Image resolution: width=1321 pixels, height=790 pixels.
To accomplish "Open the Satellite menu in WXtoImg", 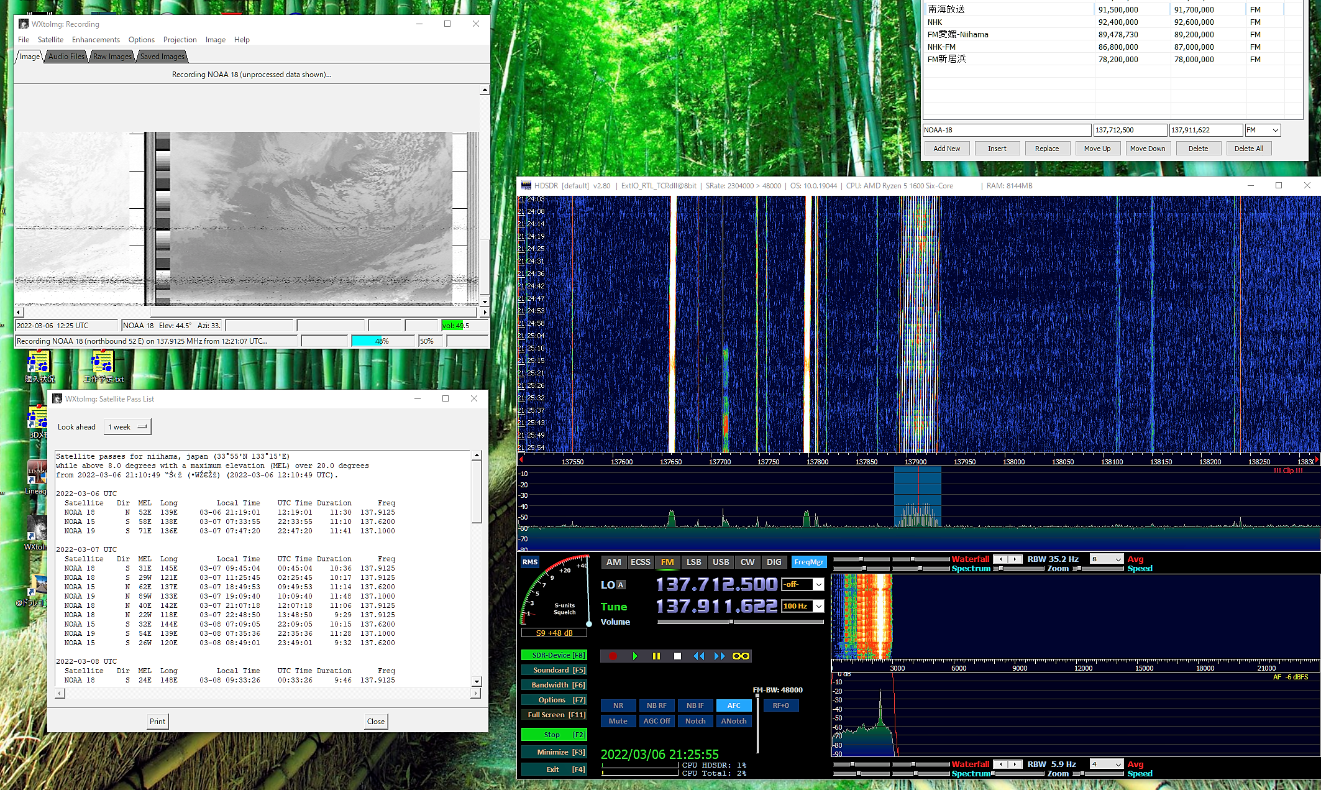I will 50,40.
